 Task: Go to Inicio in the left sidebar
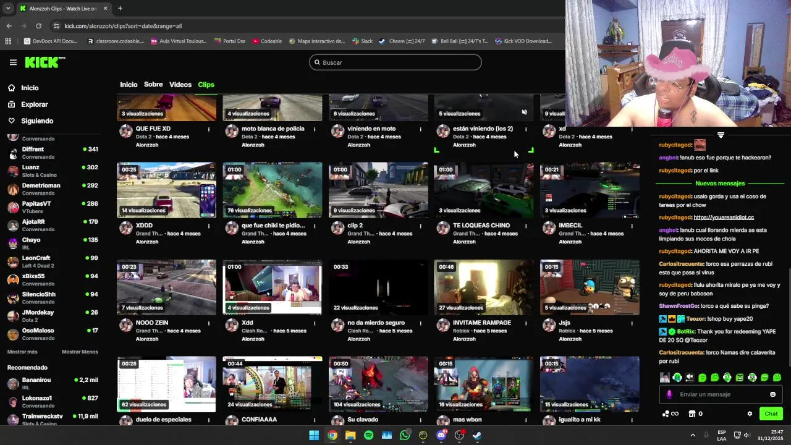click(x=30, y=88)
